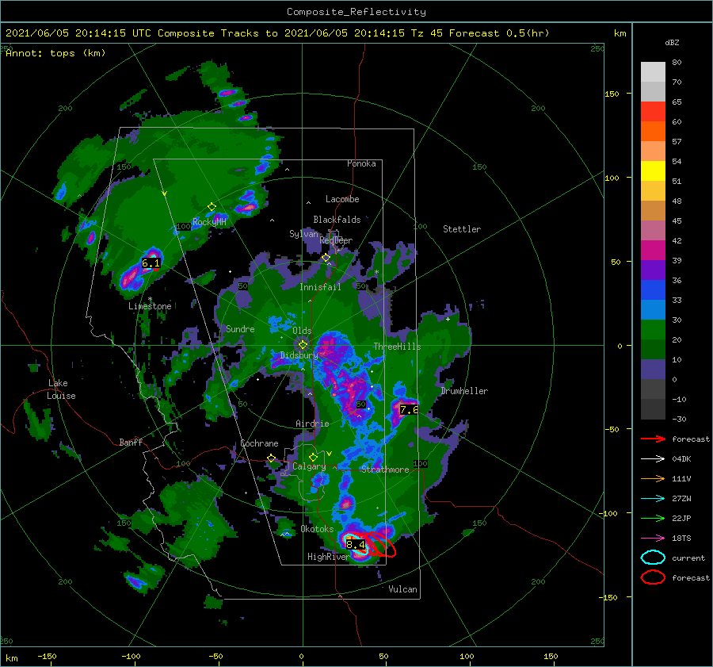Image resolution: width=713 pixels, height=667 pixels.
Task: Click the cyan 27ZW arrow legend icon
Action: pos(653,499)
